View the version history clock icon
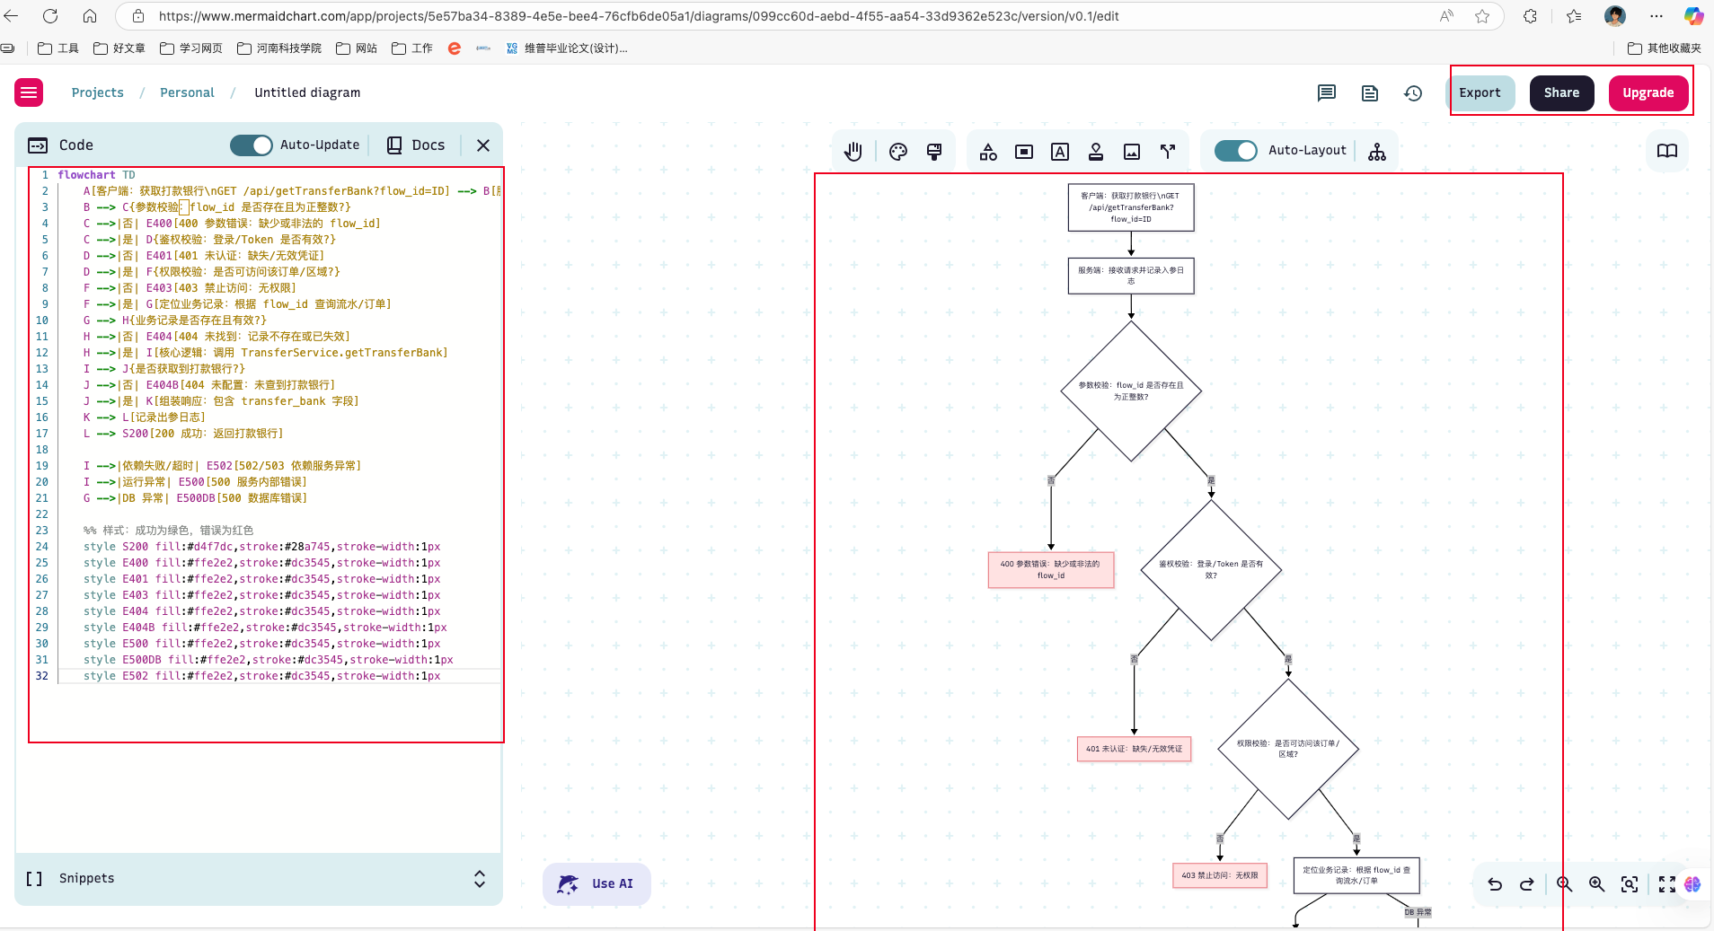This screenshot has width=1714, height=931. (1413, 92)
